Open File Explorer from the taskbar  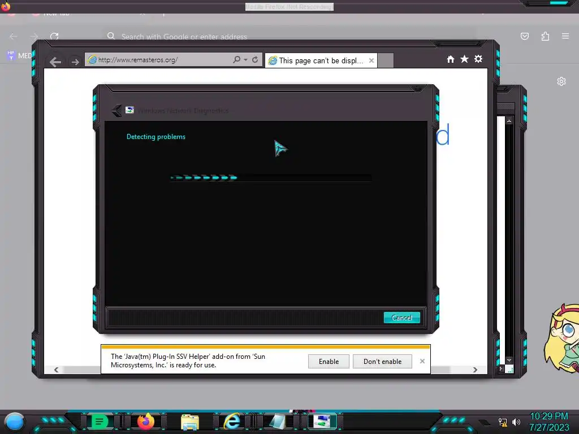point(190,422)
